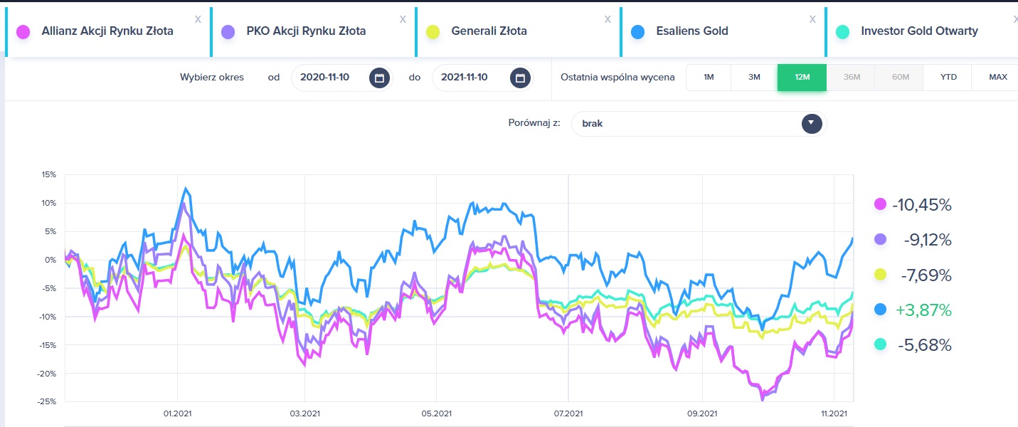
Task: Click the 2021-11-10 end date field
Action: tap(465, 78)
